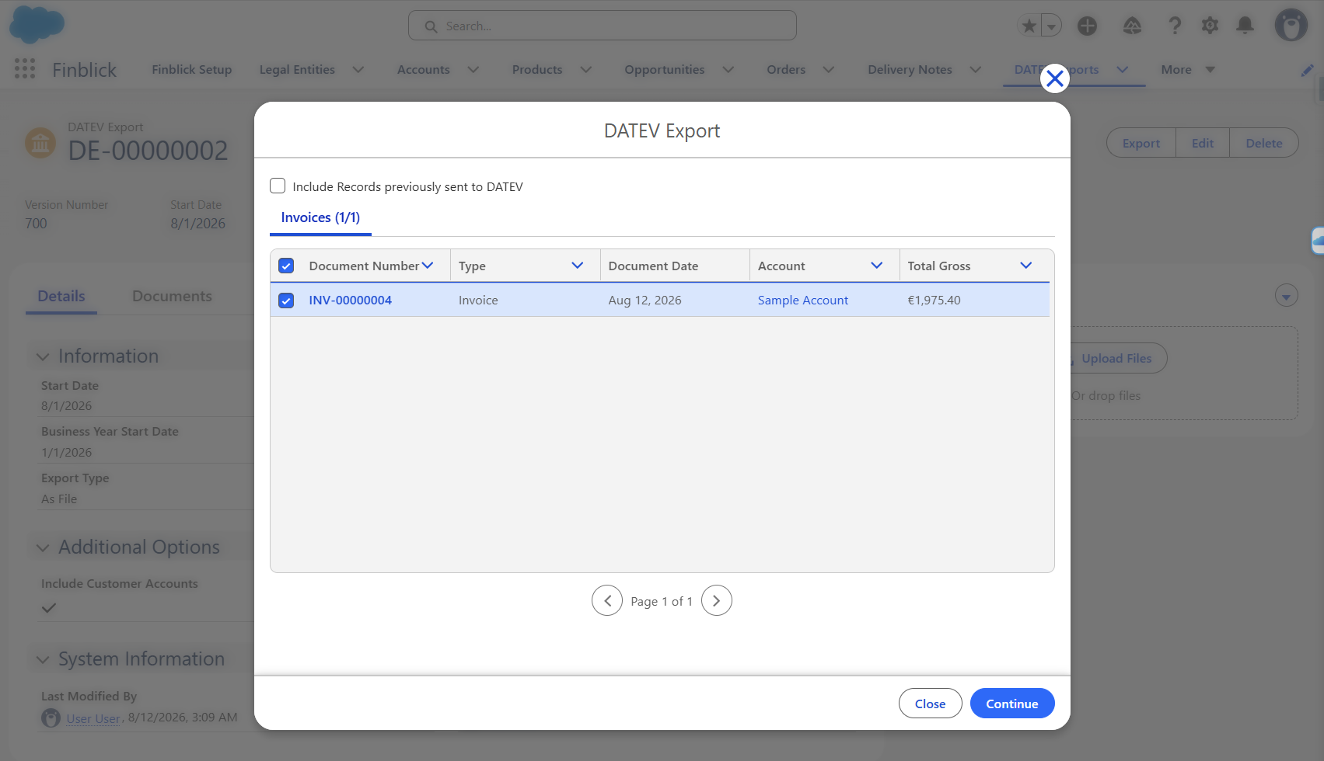The width and height of the screenshot is (1324, 761).
Task: Open User User profile link
Action: (93, 719)
